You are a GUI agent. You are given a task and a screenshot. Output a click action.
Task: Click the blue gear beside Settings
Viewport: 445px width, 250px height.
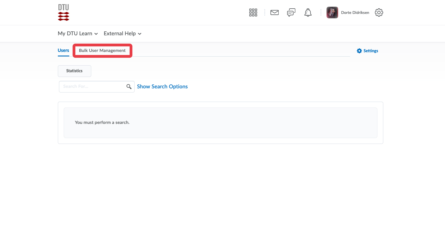click(359, 51)
